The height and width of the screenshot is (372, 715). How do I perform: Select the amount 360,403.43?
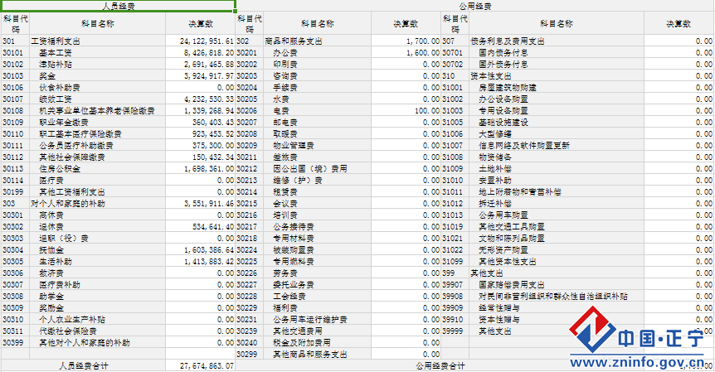[200, 123]
